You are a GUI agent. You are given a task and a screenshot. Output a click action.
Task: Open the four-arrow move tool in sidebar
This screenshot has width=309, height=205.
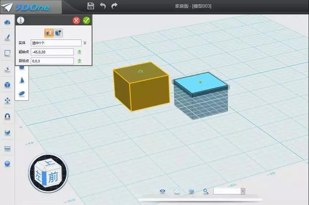(7, 101)
